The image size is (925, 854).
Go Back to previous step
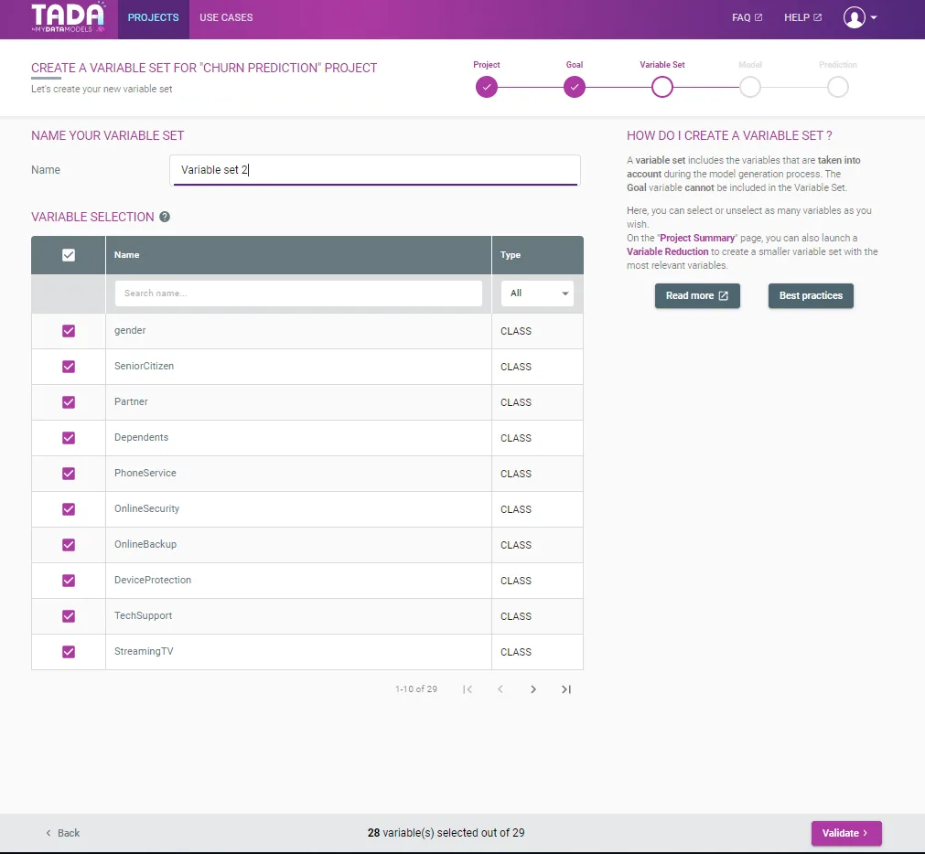click(62, 833)
